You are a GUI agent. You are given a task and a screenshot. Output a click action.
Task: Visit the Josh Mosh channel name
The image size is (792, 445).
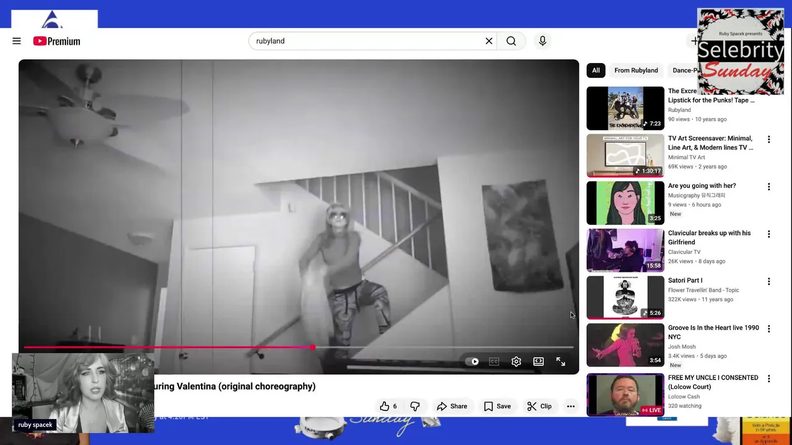point(682,347)
